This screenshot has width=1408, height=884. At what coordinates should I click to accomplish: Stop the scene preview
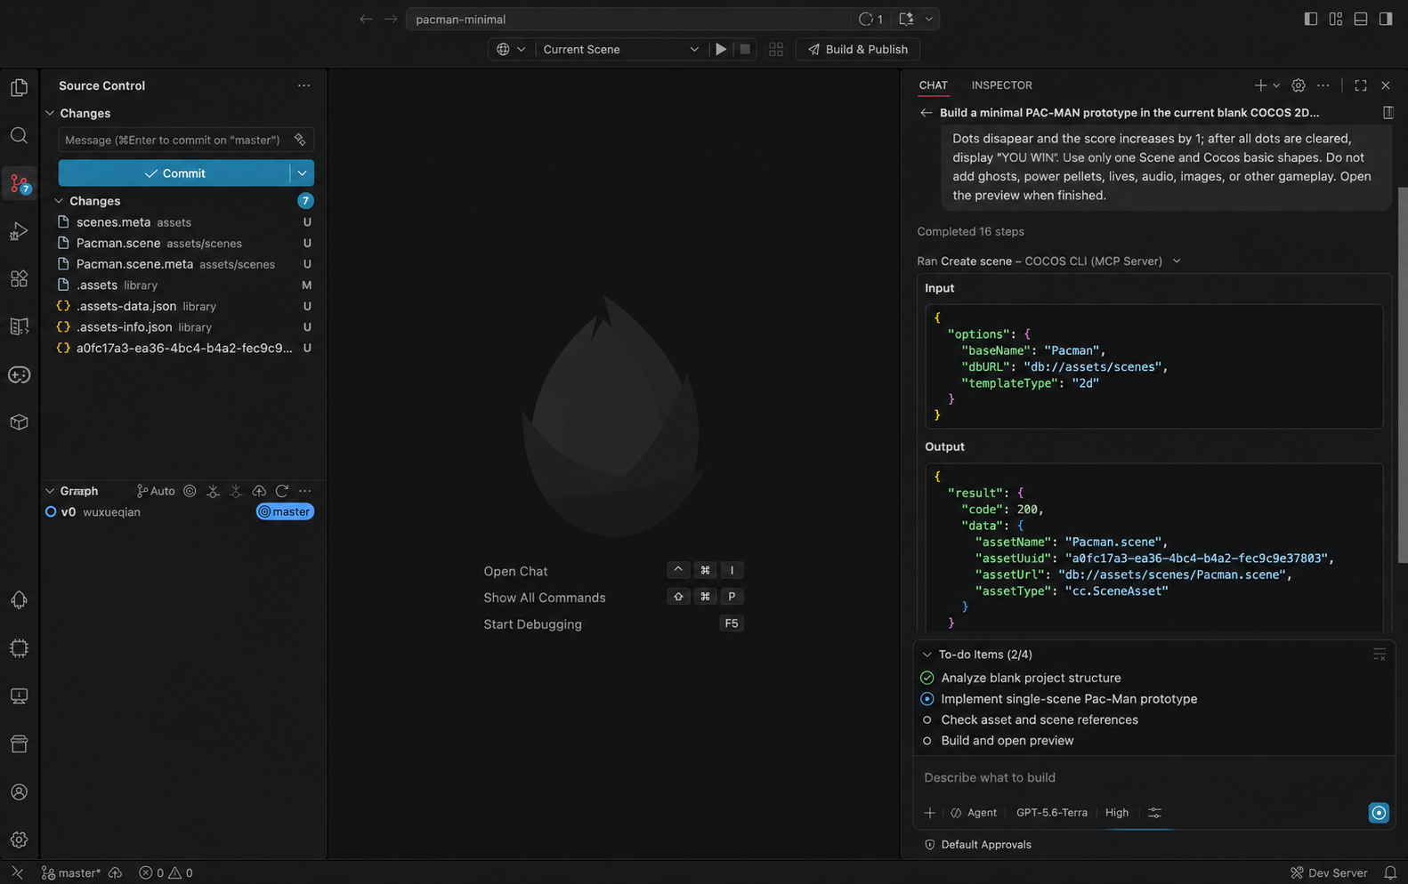point(745,49)
